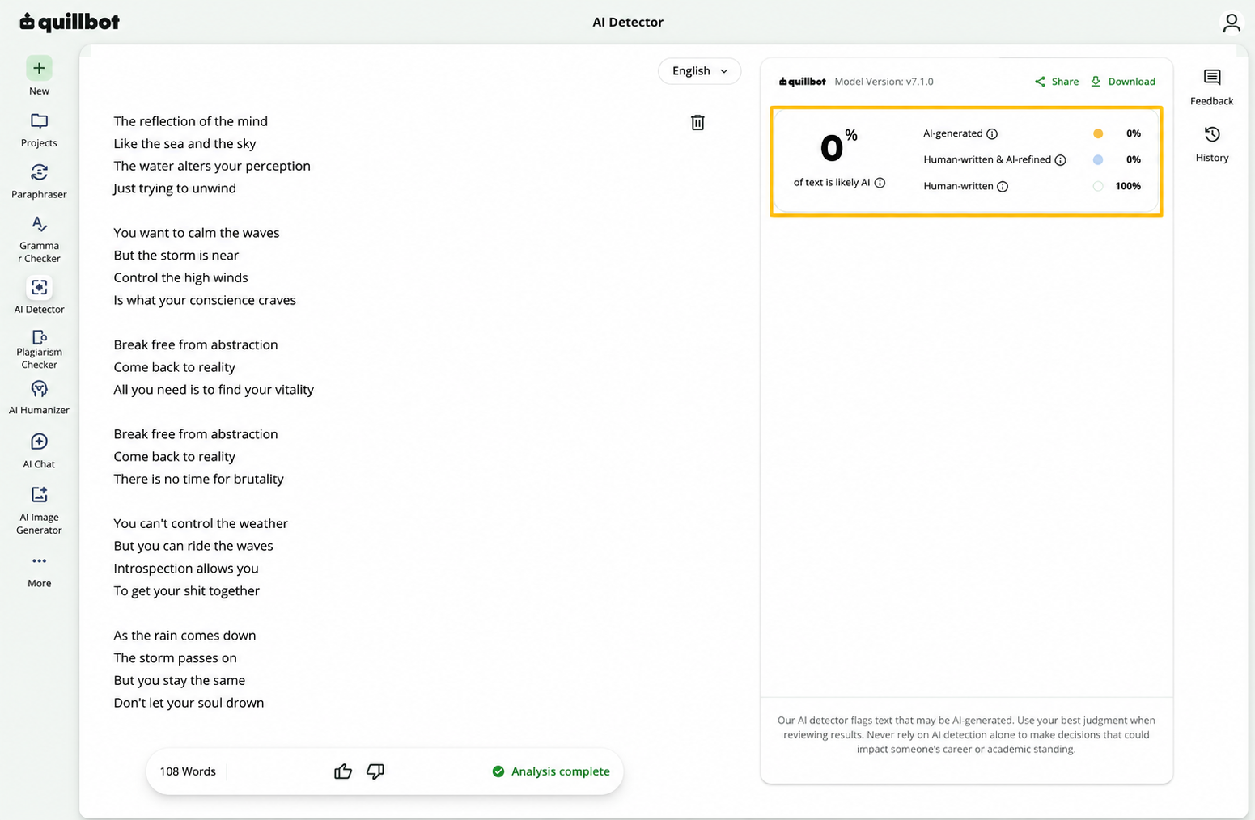This screenshot has height=820, width=1255.
Task: Click the orange AI-generated color dot
Action: coord(1098,133)
